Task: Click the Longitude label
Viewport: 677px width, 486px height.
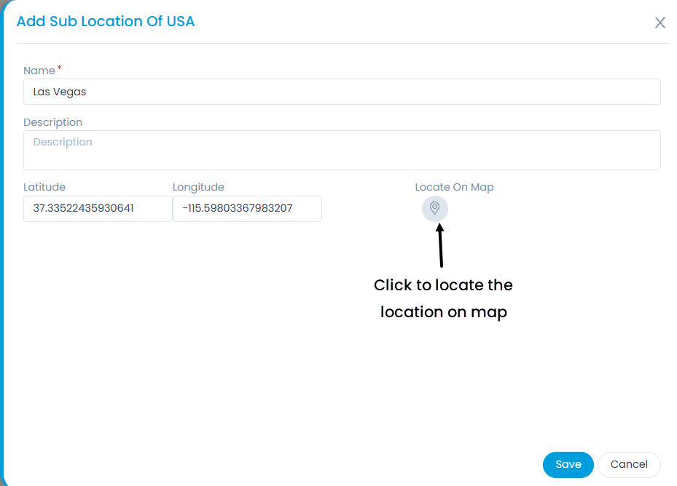Action: click(198, 187)
